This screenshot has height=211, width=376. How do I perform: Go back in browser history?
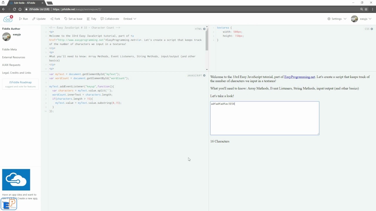tap(4, 9)
